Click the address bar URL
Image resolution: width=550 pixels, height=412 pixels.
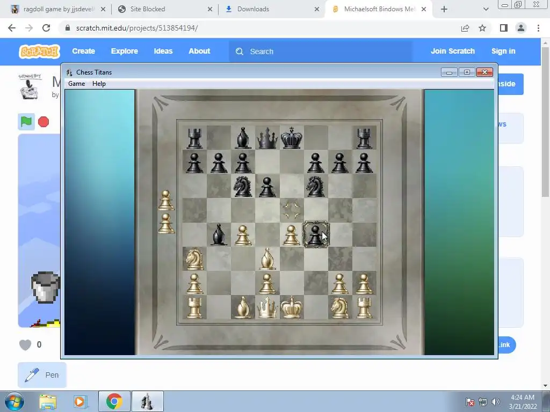(137, 28)
